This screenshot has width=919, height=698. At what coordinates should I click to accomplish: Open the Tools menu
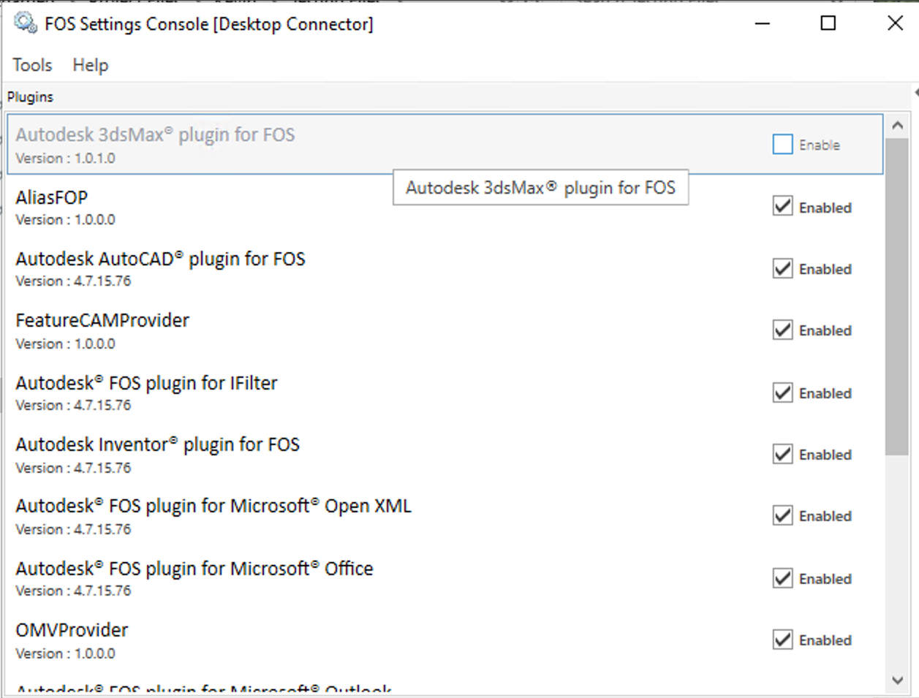point(32,65)
